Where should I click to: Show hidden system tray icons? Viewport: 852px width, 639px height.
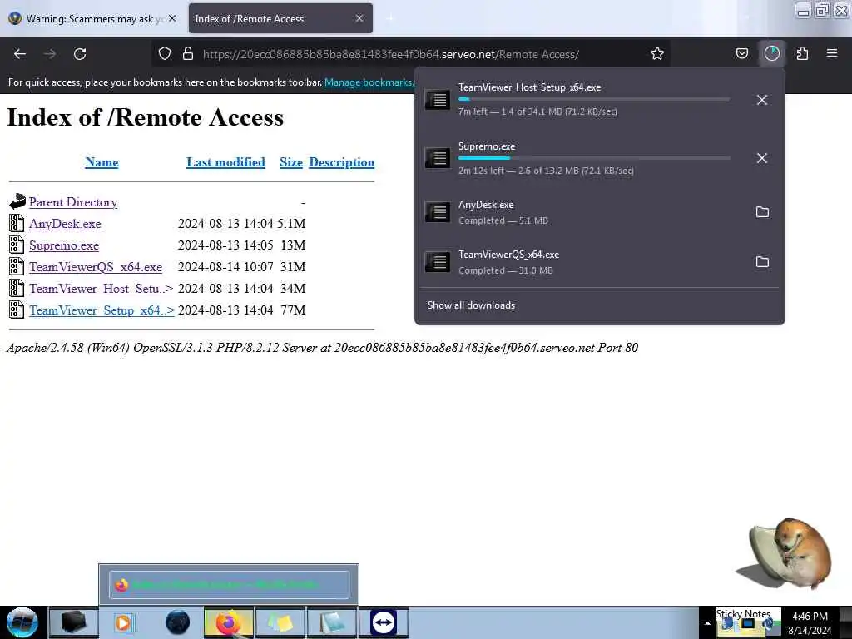[707, 623]
